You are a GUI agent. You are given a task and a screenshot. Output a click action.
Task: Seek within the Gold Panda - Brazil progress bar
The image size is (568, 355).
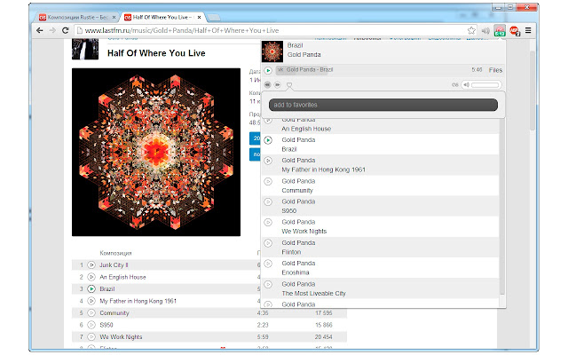373,70
